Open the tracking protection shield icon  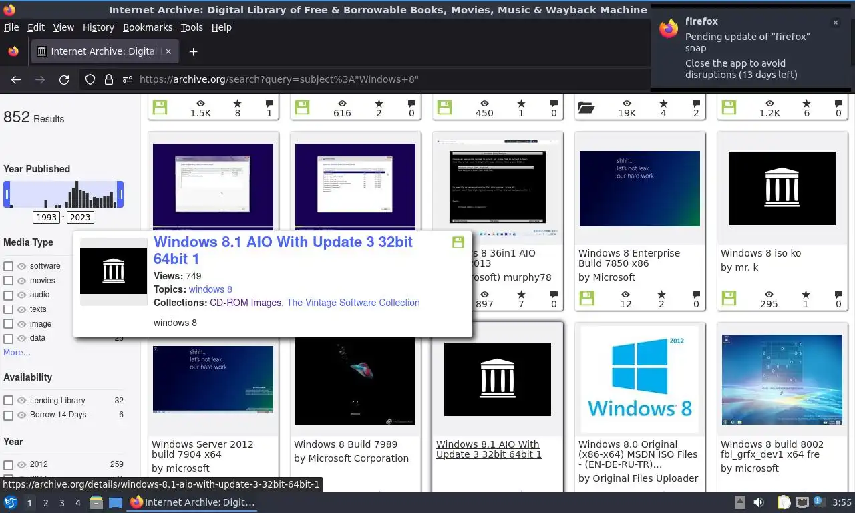pos(90,79)
